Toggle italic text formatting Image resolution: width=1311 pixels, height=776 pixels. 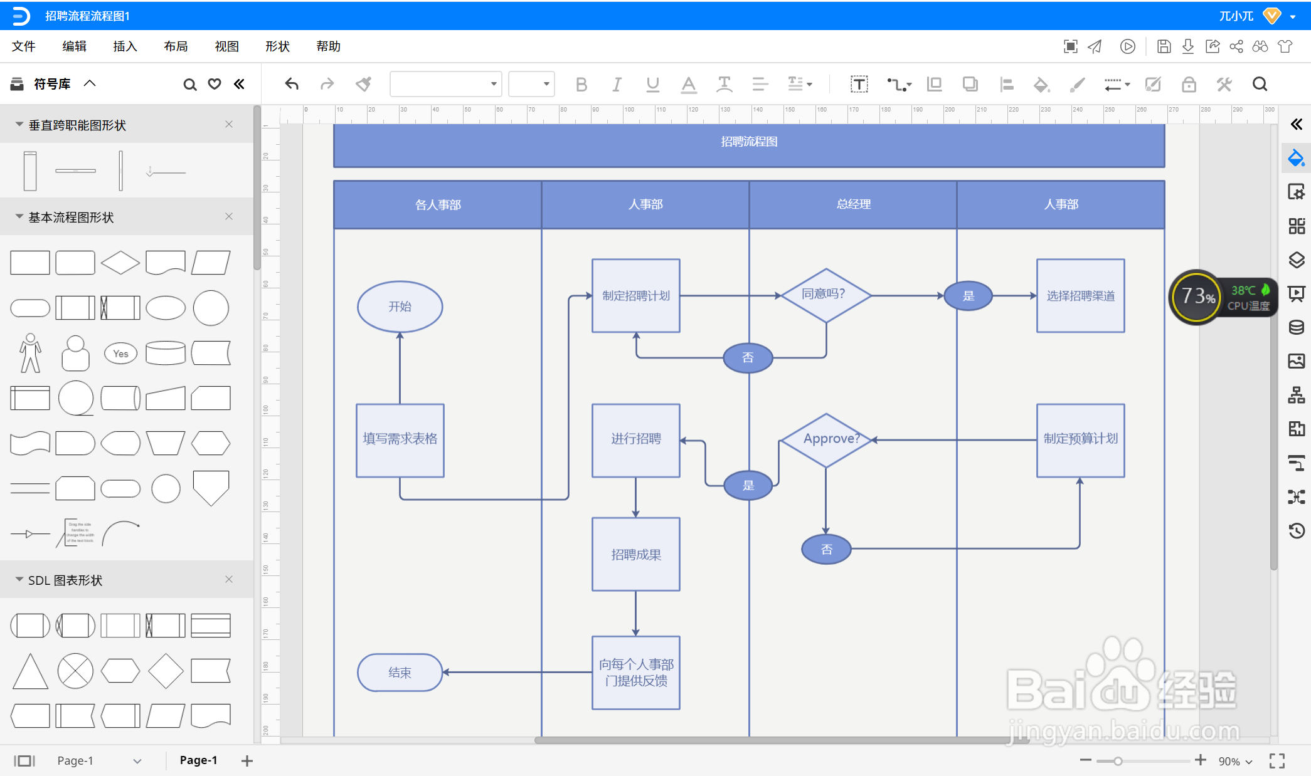617,84
